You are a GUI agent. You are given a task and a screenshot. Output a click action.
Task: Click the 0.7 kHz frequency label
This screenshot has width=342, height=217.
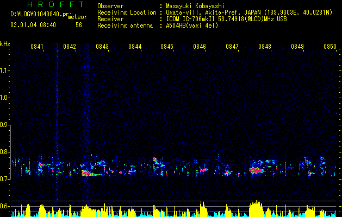click(x=4, y=179)
